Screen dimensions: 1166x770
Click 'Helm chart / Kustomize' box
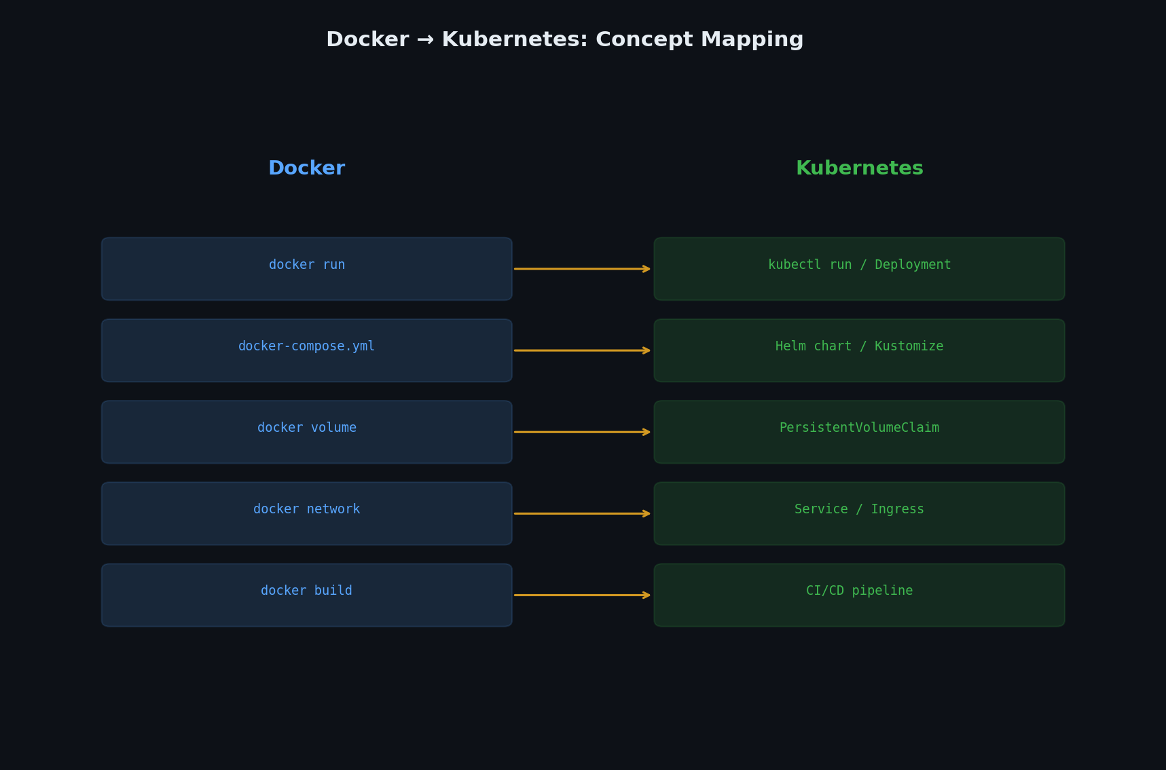click(x=860, y=350)
